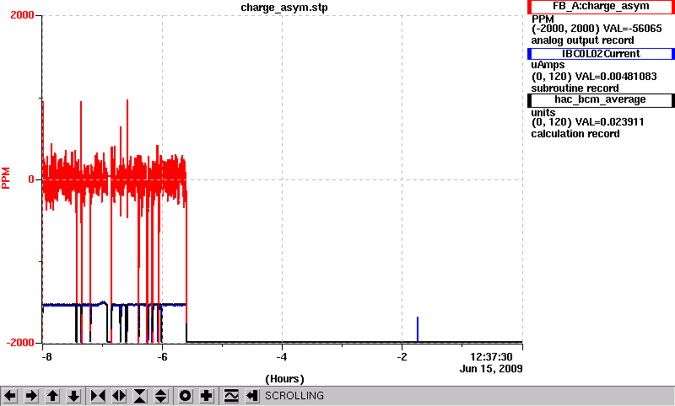The width and height of the screenshot is (675, 406).
Task: Click the PPM y-axis label
Action: pos(6,178)
